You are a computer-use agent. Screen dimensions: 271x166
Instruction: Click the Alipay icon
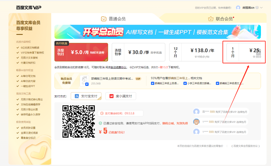point(77,96)
